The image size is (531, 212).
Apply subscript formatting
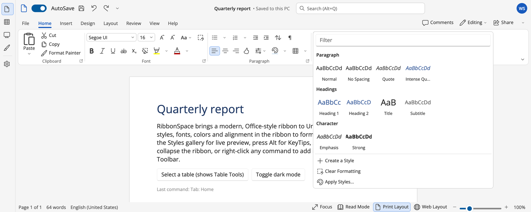point(134,51)
